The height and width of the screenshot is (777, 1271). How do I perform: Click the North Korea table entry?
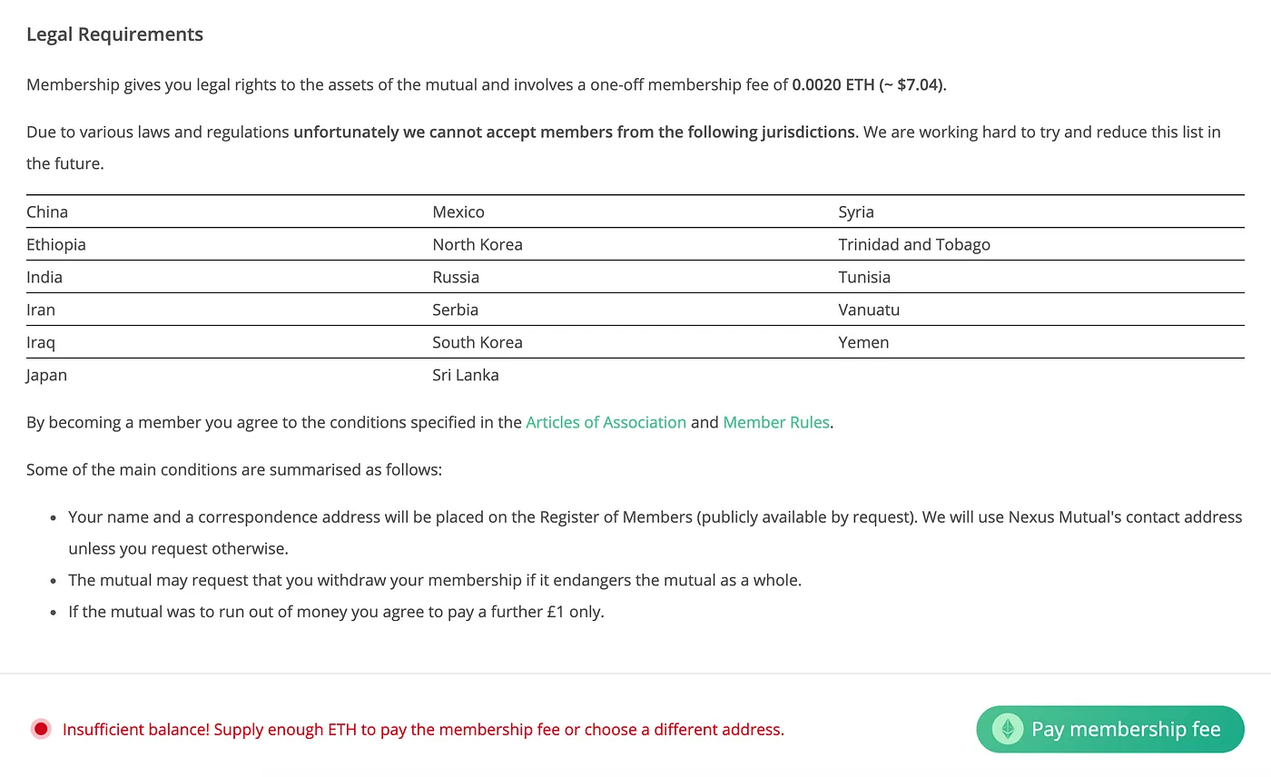478,244
